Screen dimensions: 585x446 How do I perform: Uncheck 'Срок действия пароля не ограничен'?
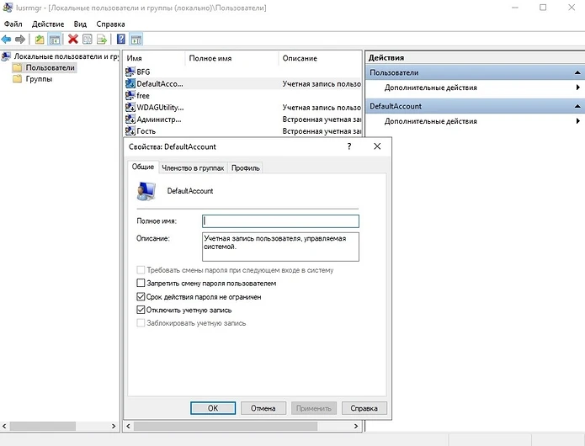141,297
